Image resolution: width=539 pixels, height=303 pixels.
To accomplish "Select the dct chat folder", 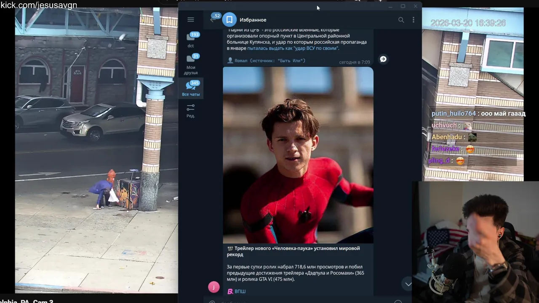I will [x=191, y=41].
